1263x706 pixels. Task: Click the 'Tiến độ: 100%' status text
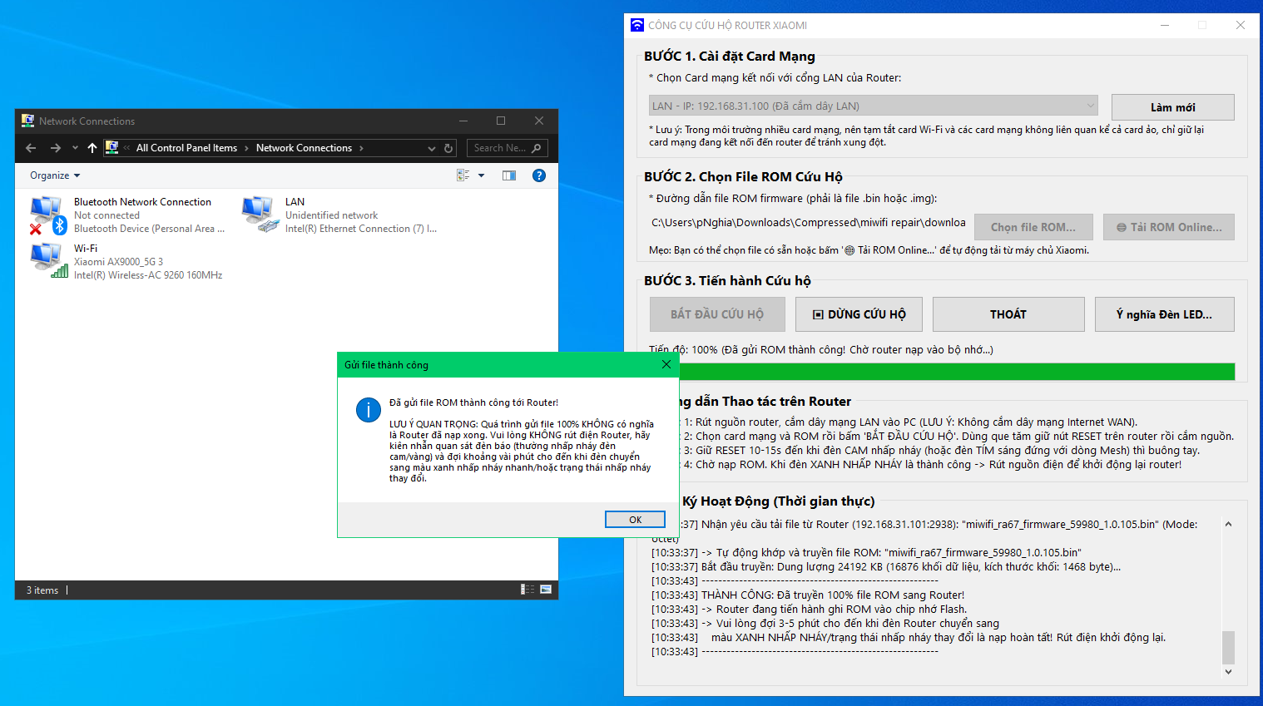coord(821,350)
